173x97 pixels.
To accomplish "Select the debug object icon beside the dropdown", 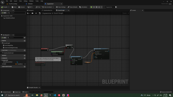I will click(116, 7).
